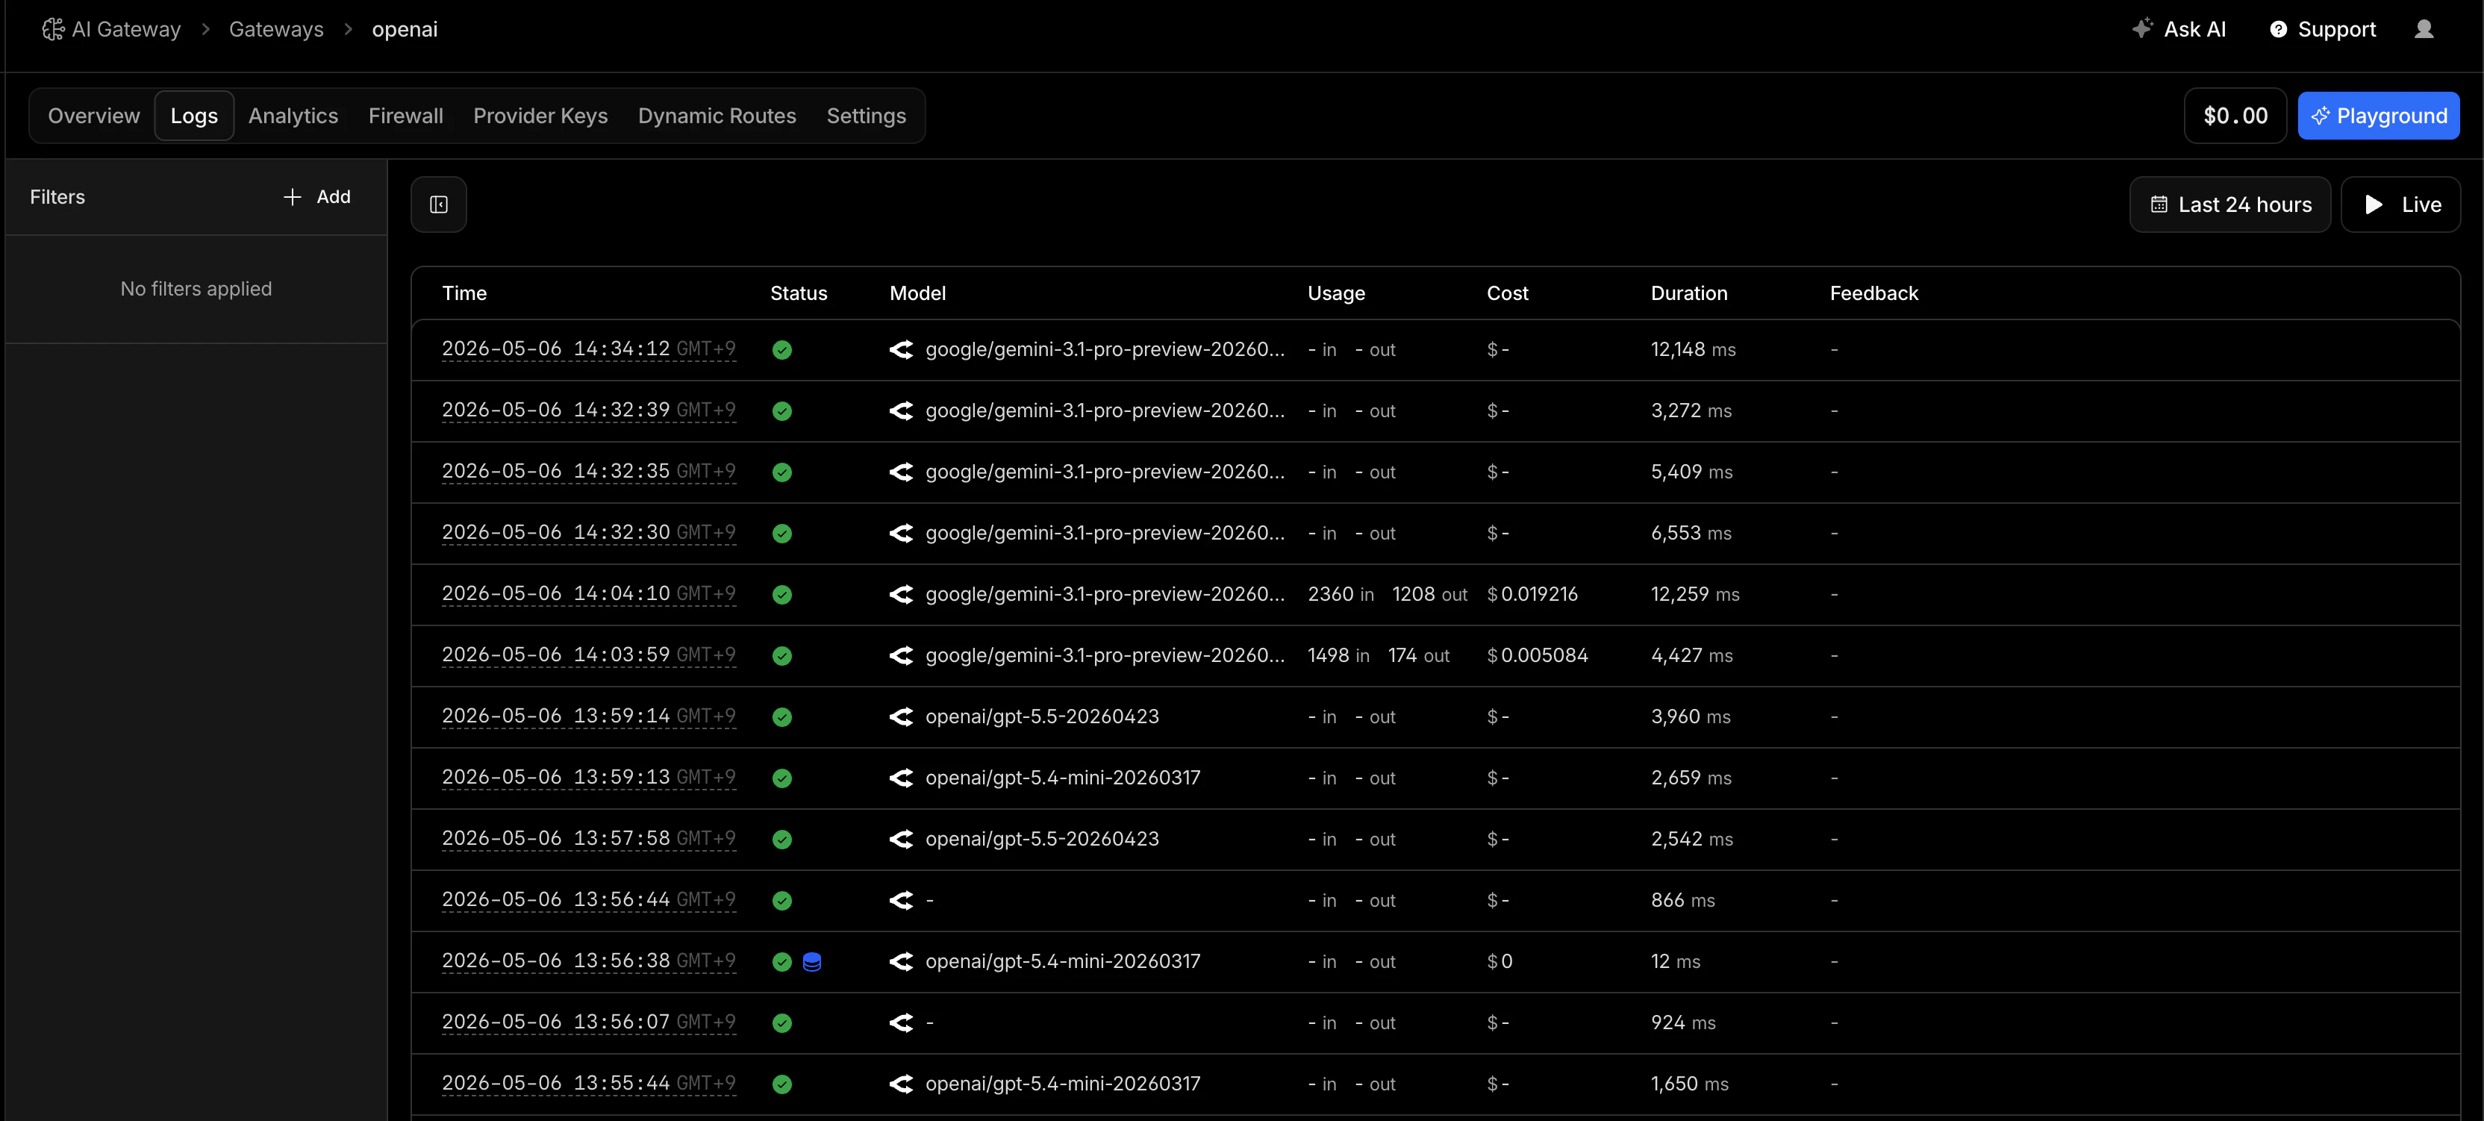Open Ask AI assistant
Viewport: 2484px width, 1121px height.
(x=2179, y=29)
